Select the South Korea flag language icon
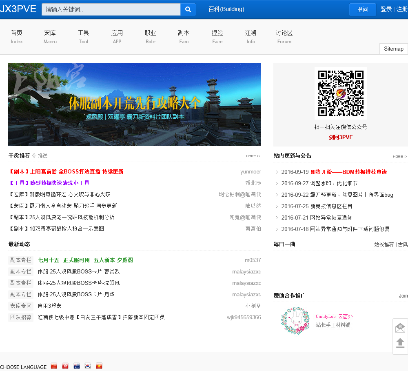Screen dimensions: 408x371 (88, 366)
